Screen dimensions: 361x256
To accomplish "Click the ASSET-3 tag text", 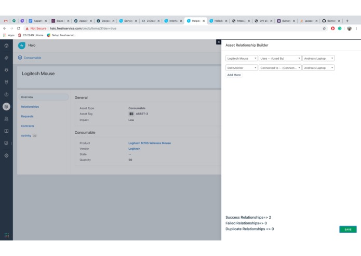I will (x=142, y=113).
